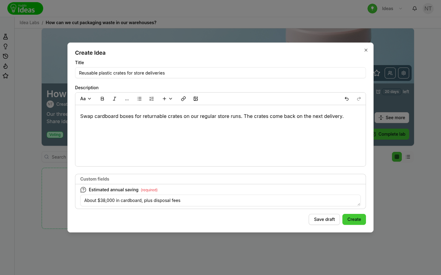
Task: Open the favorites star sidebar icon
Action: [x=6, y=76]
